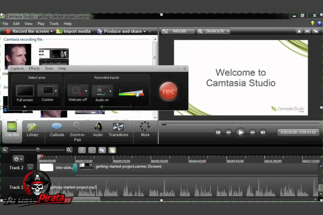Expand Produce and share dropdown arrow
This screenshot has width=323, height=215.
click(145, 31)
